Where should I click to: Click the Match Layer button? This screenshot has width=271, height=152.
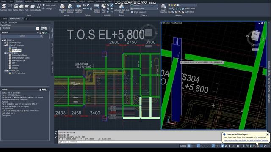click(188, 12)
